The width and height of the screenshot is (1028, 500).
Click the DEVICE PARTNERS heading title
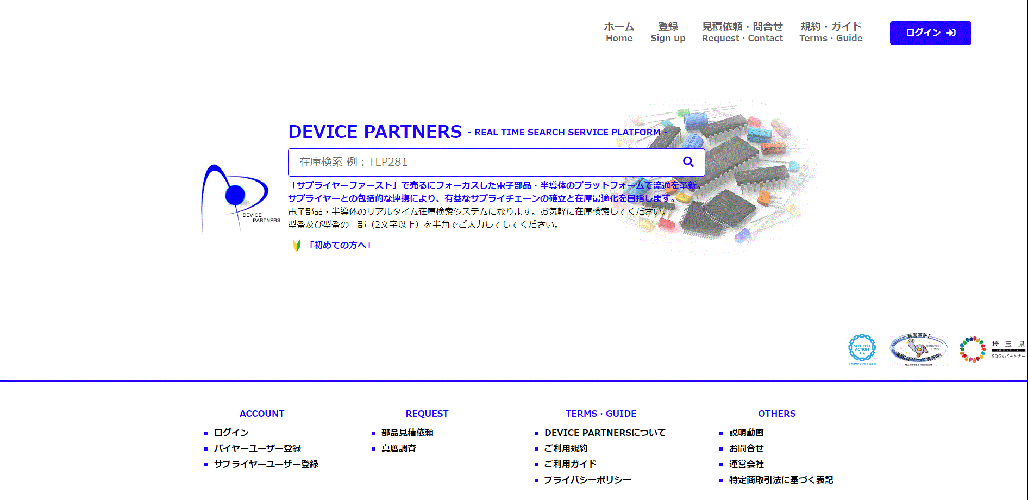pos(375,132)
